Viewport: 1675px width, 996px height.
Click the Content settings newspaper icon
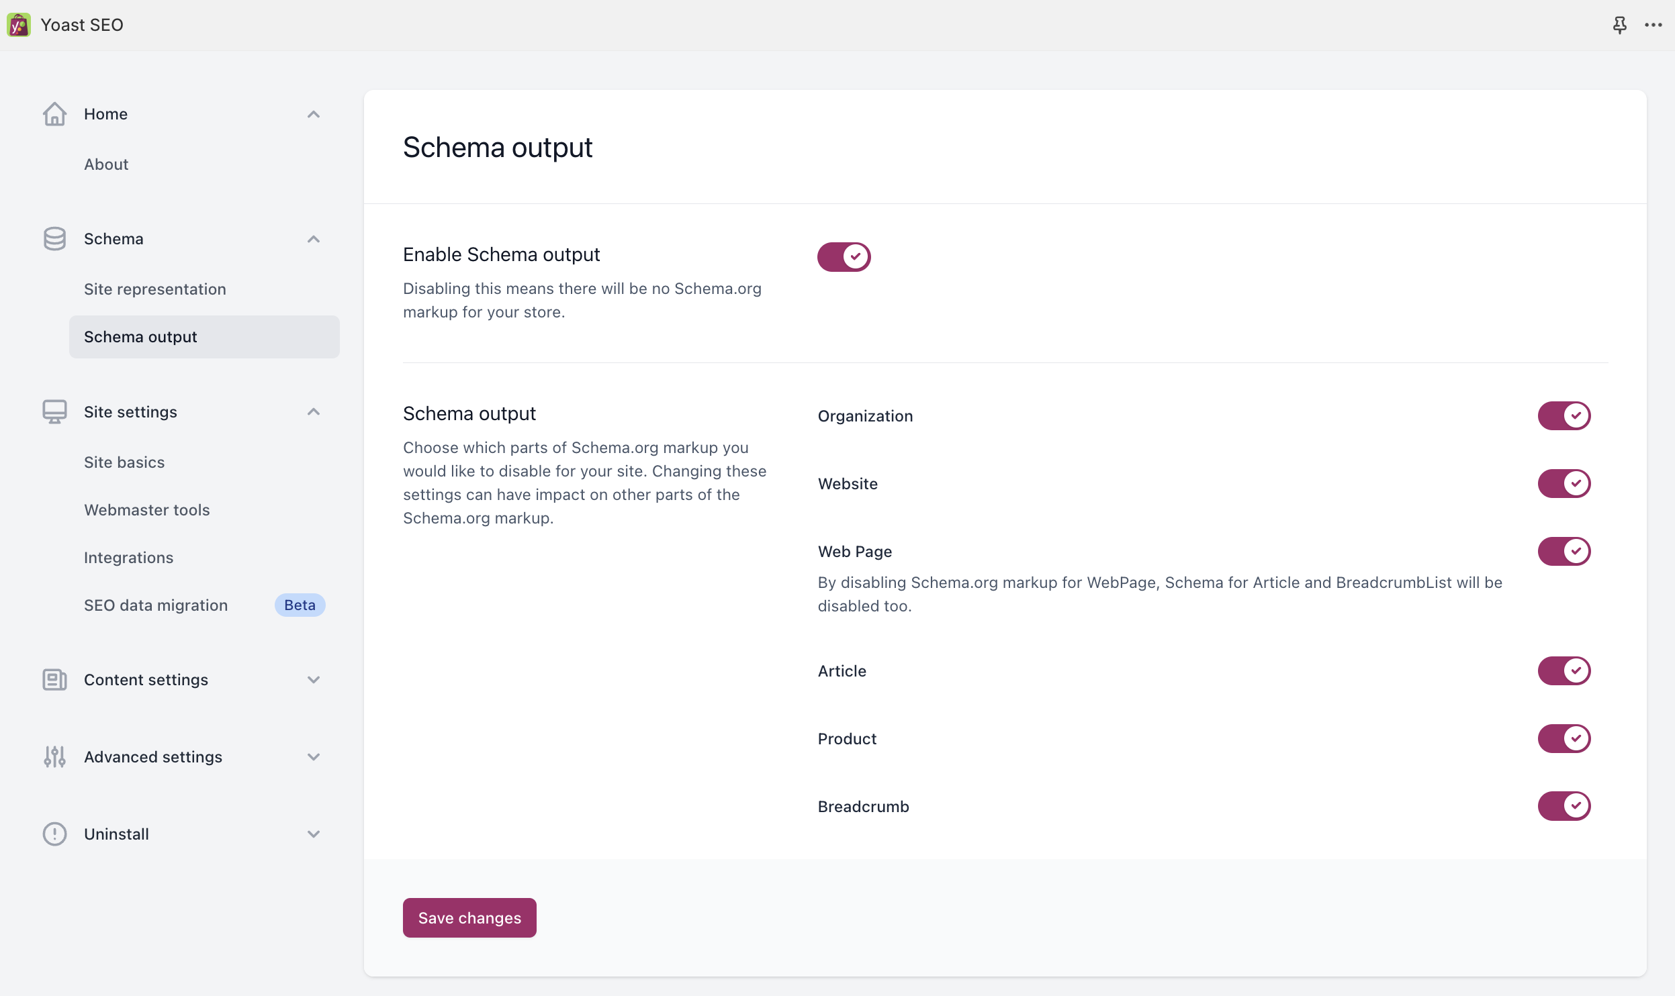[54, 680]
